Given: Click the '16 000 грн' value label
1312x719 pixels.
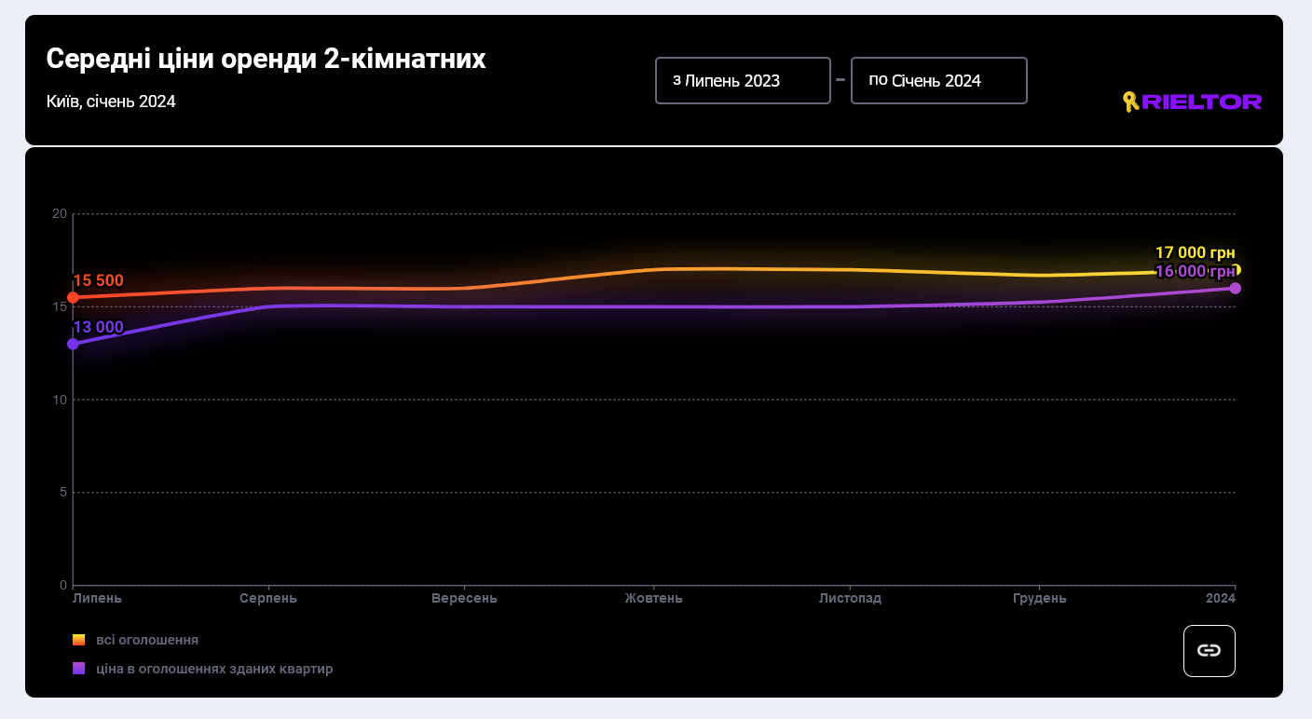Looking at the screenshot, I should coord(1195,271).
